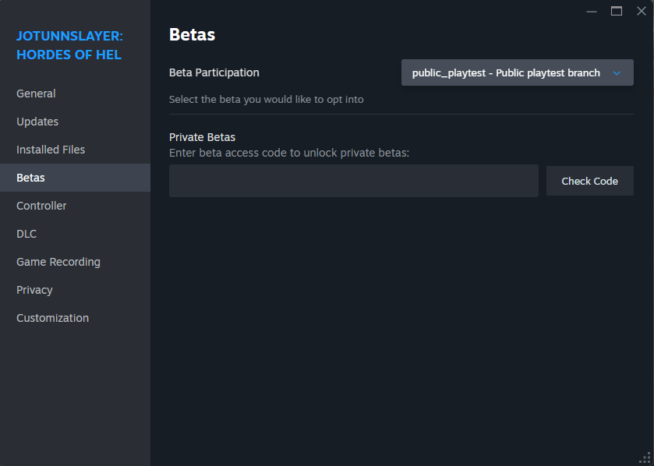Click the Private Betas label

tap(203, 137)
